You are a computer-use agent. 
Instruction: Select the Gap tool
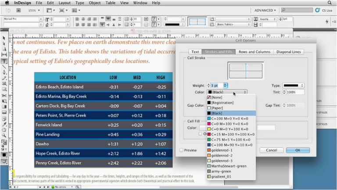4,55
